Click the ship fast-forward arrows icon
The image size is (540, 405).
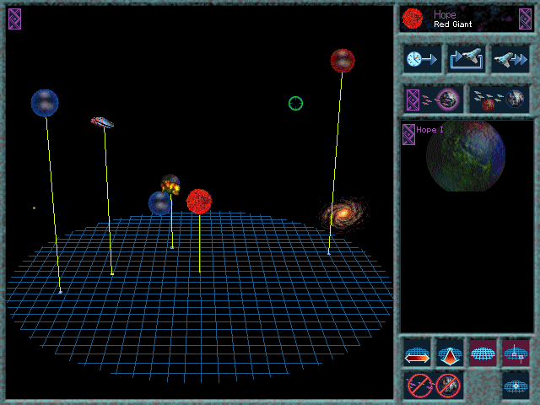510,59
